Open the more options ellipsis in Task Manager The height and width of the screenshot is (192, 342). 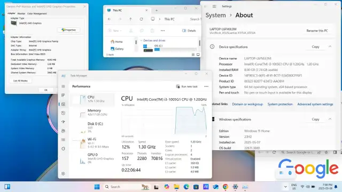pyautogui.click(x=206, y=86)
